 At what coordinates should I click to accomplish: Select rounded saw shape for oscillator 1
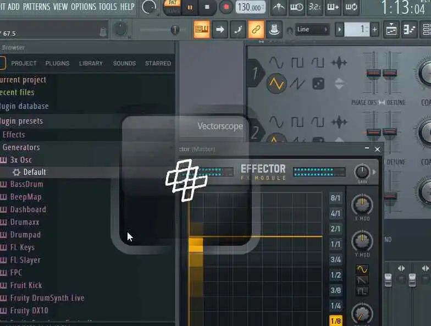[318, 63]
